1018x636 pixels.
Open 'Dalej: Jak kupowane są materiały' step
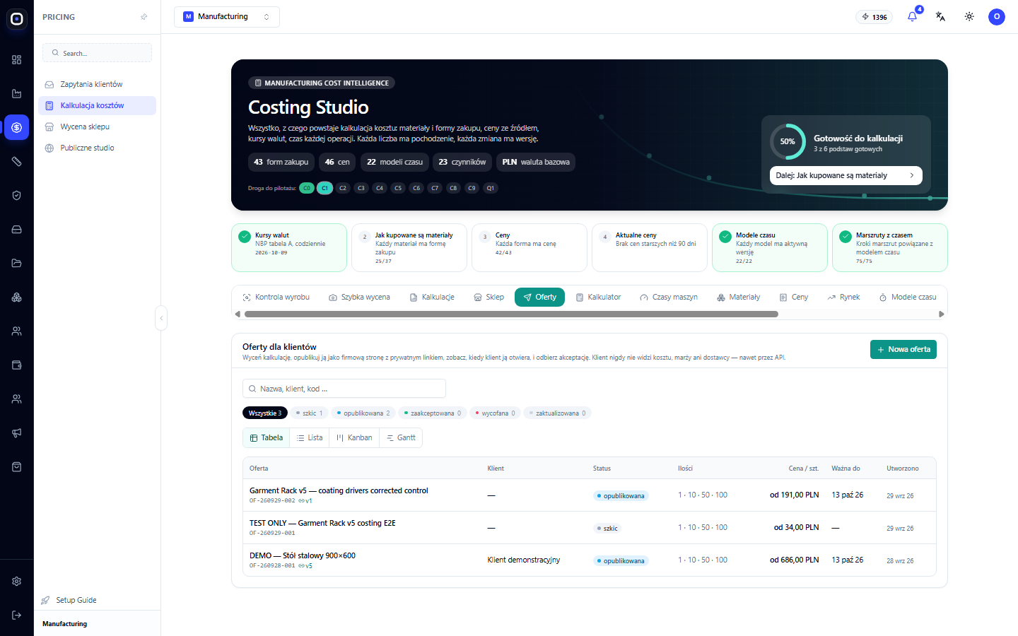pyautogui.click(x=846, y=175)
